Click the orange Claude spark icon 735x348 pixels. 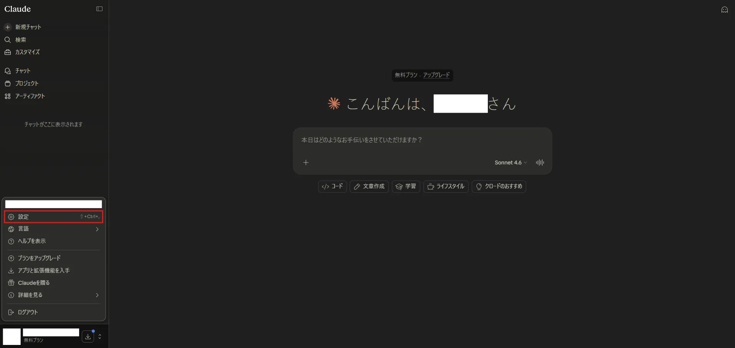(334, 103)
